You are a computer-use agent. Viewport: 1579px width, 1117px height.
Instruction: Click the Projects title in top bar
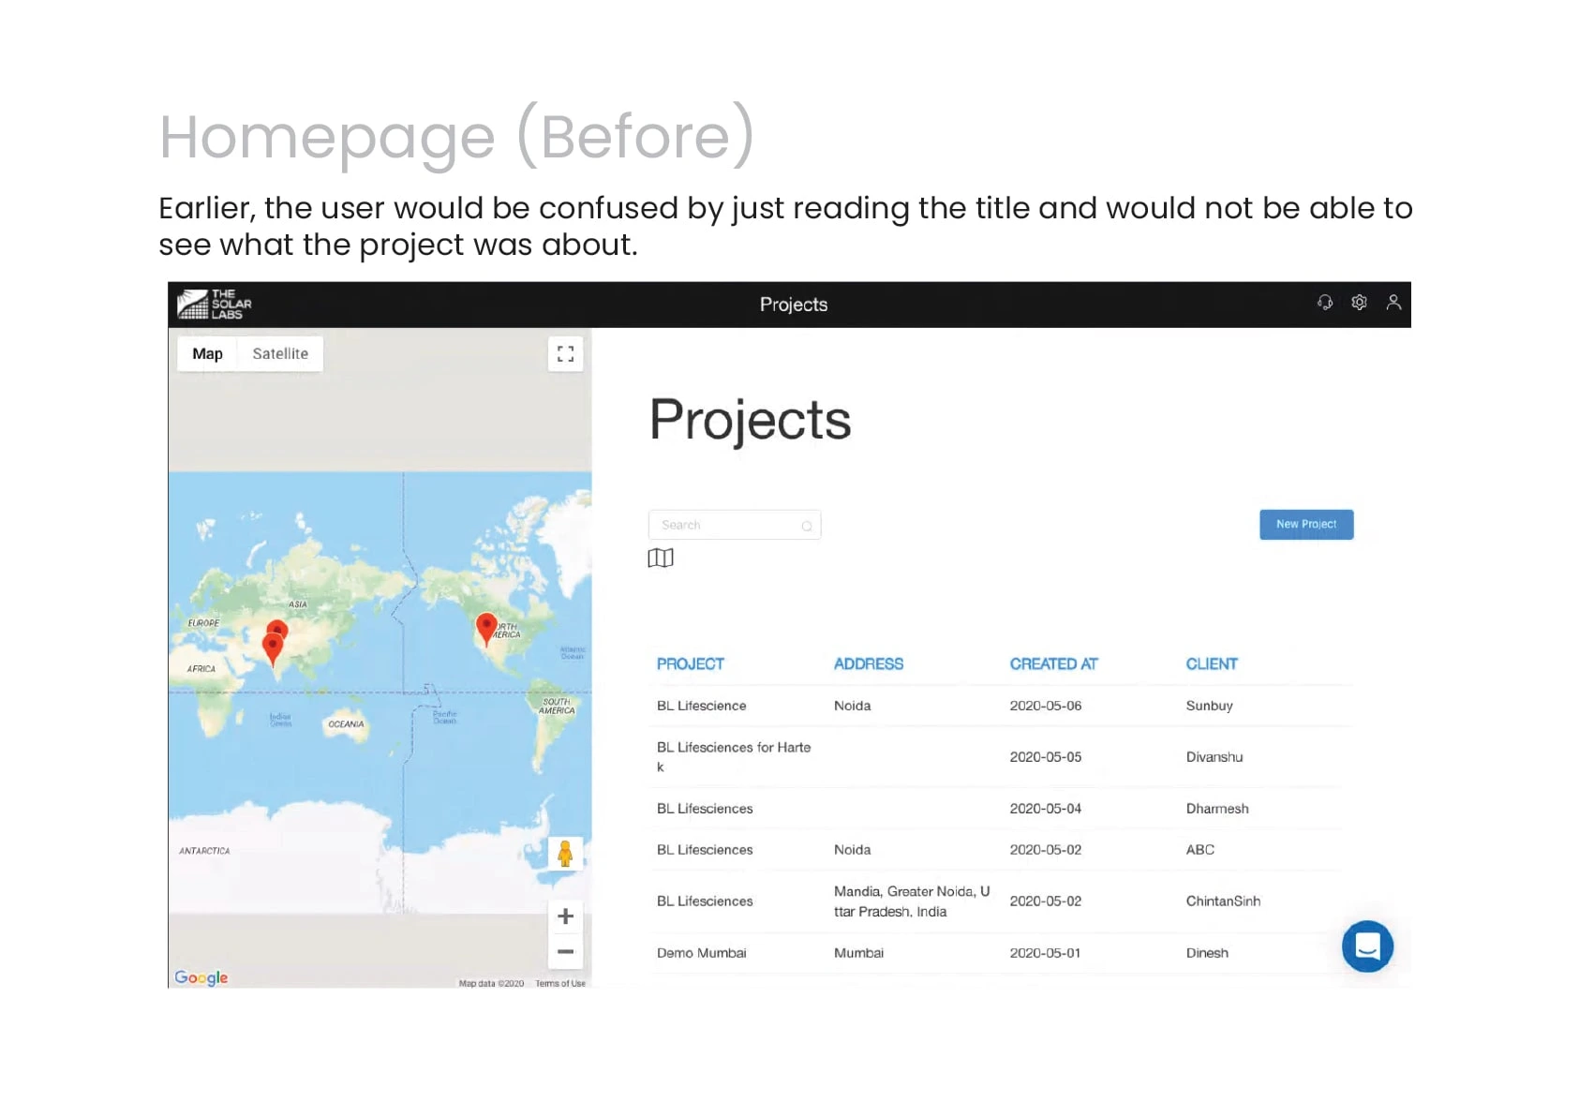click(793, 305)
